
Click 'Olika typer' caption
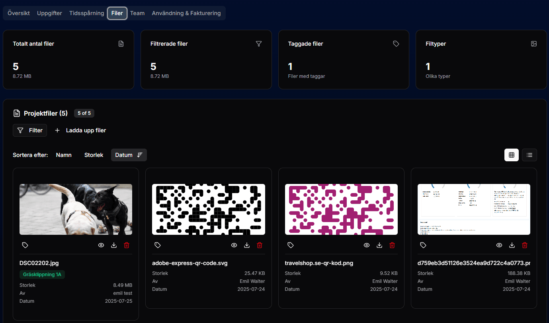(438, 76)
